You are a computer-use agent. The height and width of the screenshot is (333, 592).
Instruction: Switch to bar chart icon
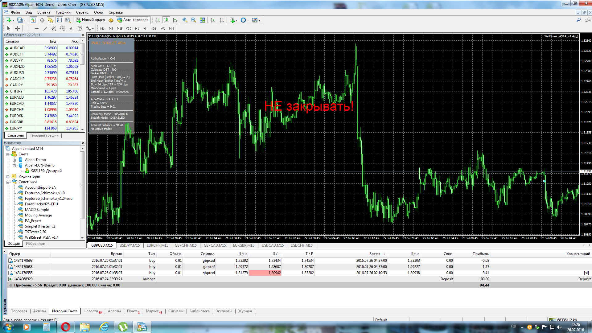point(158,20)
